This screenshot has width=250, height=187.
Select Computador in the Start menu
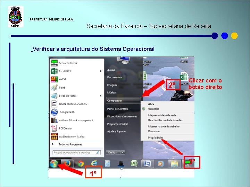(x=124, y=101)
